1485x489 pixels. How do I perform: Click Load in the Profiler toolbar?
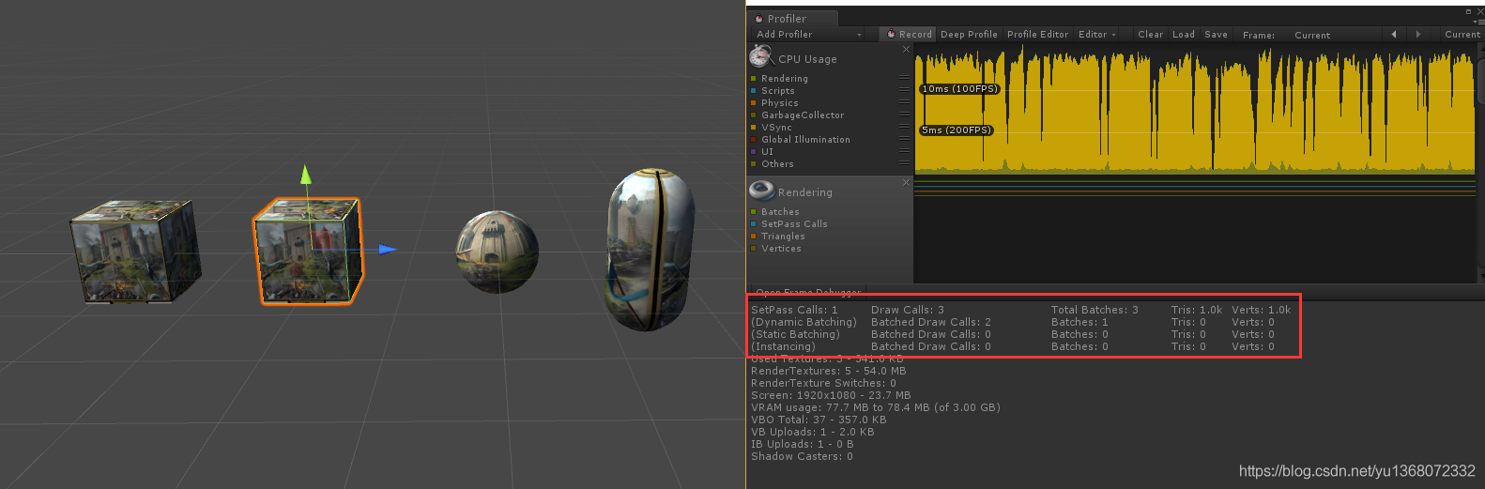[x=1184, y=35]
